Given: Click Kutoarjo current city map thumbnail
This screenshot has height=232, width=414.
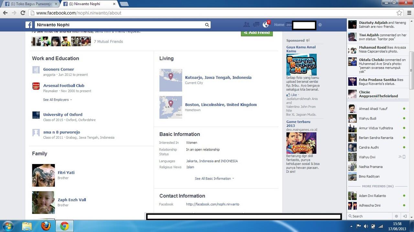Looking at the screenshot, I should (171, 80).
